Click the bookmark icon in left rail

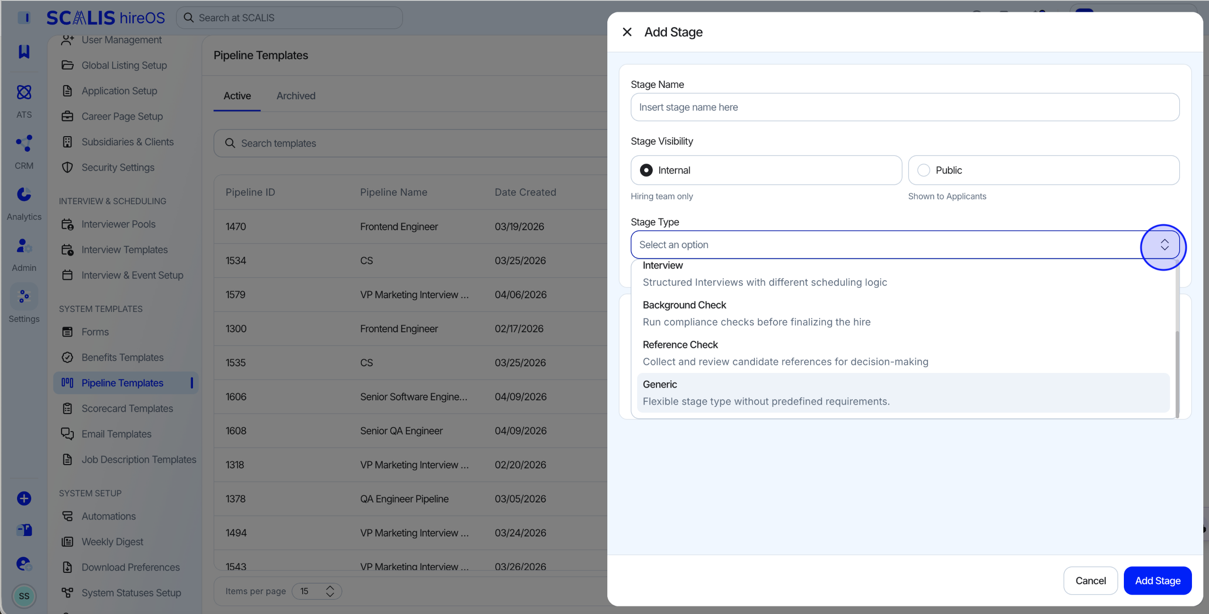tap(24, 52)
